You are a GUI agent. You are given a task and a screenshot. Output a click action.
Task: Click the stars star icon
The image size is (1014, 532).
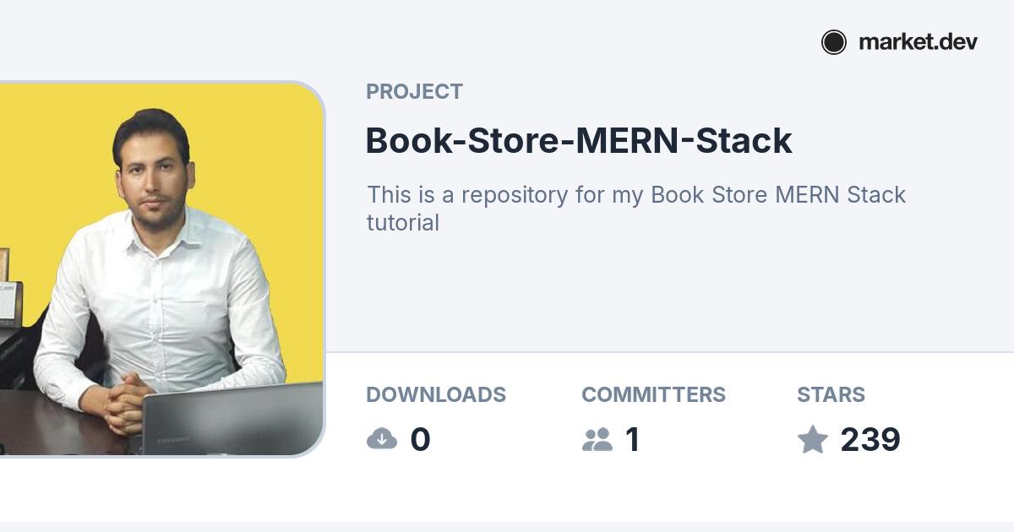click(813, 439)
